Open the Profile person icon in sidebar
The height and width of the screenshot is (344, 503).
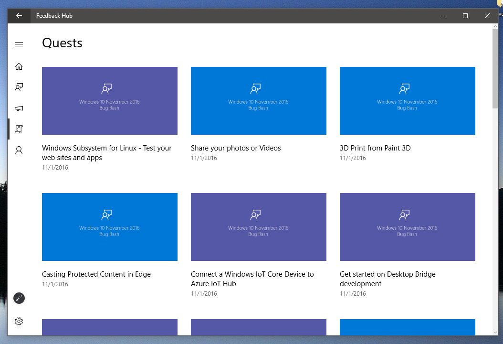tap(19, 150)
